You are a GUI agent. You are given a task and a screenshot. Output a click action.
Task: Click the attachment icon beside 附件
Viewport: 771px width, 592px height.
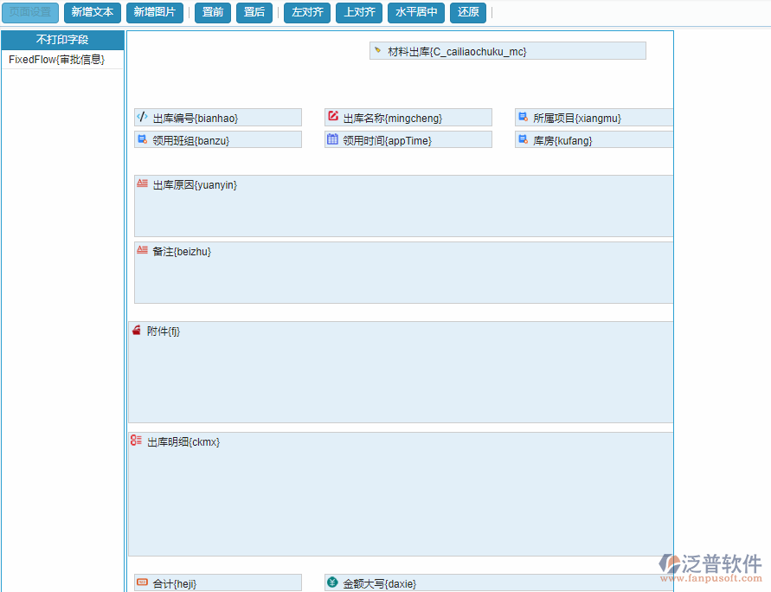pyautogui.click(x=137, y=330)
